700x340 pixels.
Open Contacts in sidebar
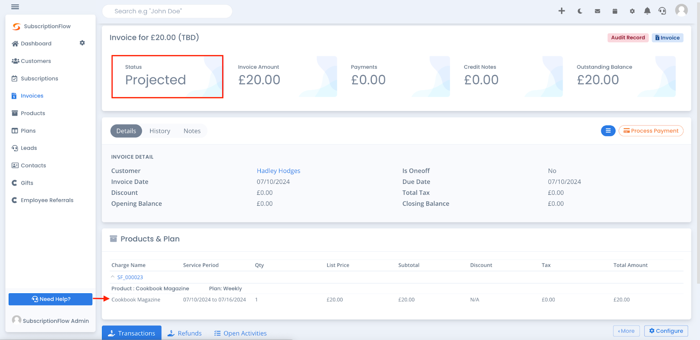click(28, 165)
